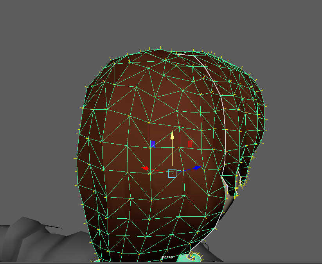Image resolution: width=322 pixels, height=264 pixels.
Task: Click the yellow Y-axis arrow of the move manipulator
Action: tap(172, 136)
